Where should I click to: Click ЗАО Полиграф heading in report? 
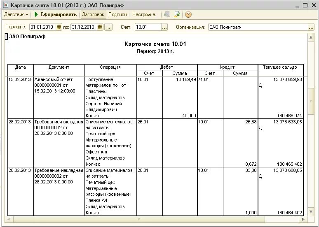(27, 37)
